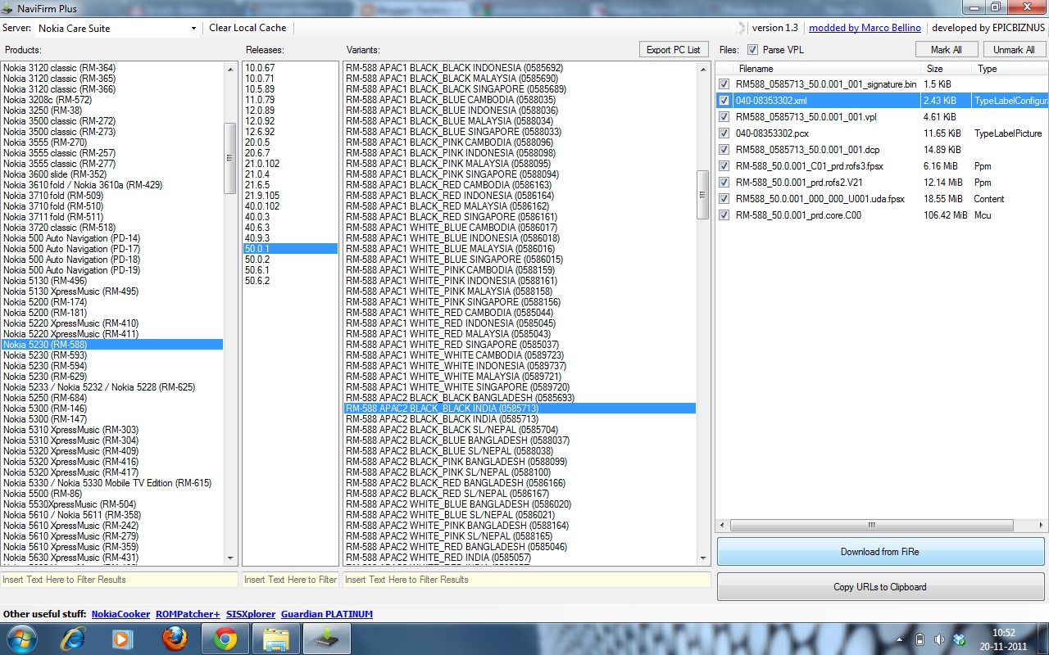Select release 40.0.102
The height and width of the screenshot is (655, 1049).
tap(291, 206)
